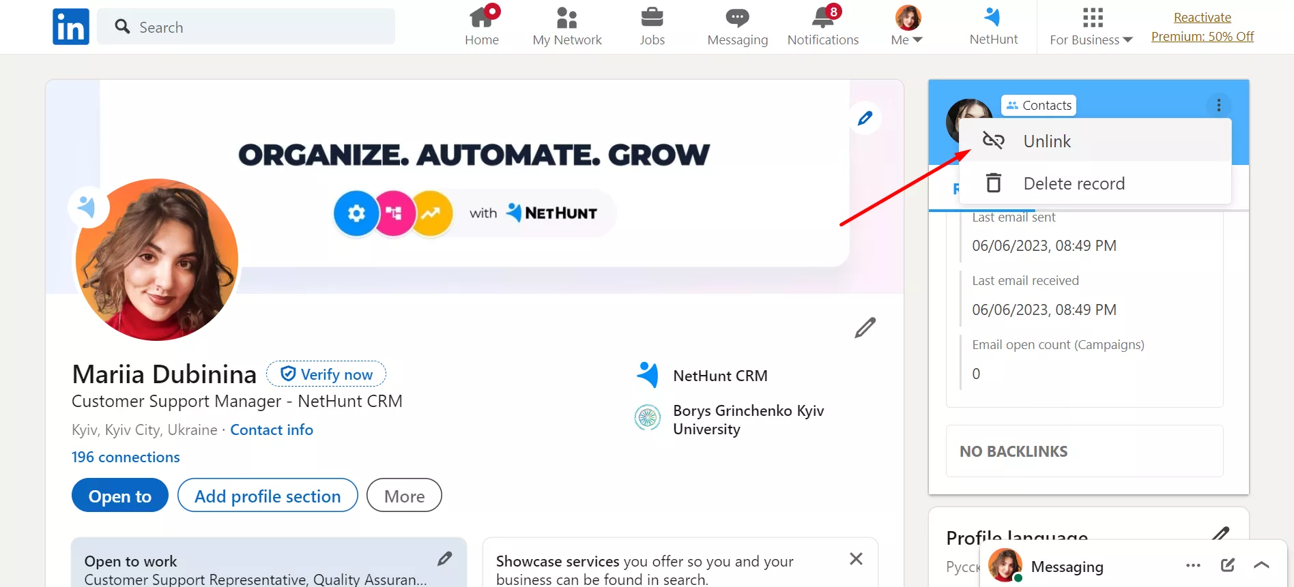Screen dimensions: 1294x587
Task: Click Last email sent value 06/06/2023
Action: (1044, 246)
